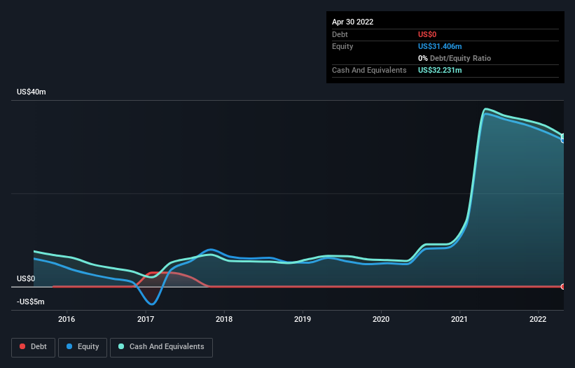Click the 2016 x-axis year label
575x368 pixels.
(x=67, y=319)
